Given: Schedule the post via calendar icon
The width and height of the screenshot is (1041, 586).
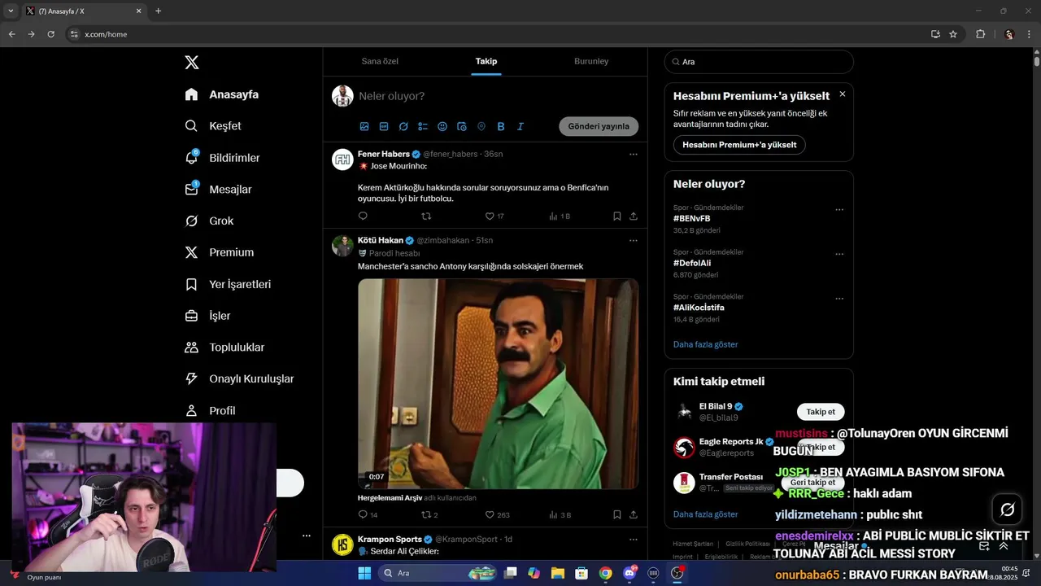Looking at the screenshot, I should pos(462,127).
